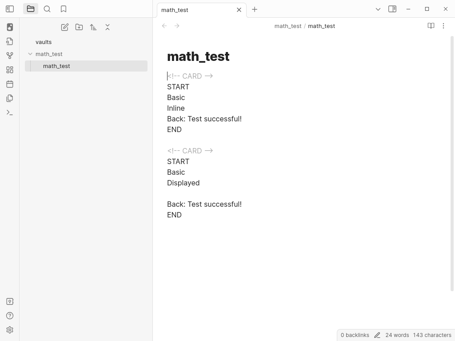Viewport: 455px width, 341px height.
Task: Open today's daily note icon
Action: pos(10,84)
